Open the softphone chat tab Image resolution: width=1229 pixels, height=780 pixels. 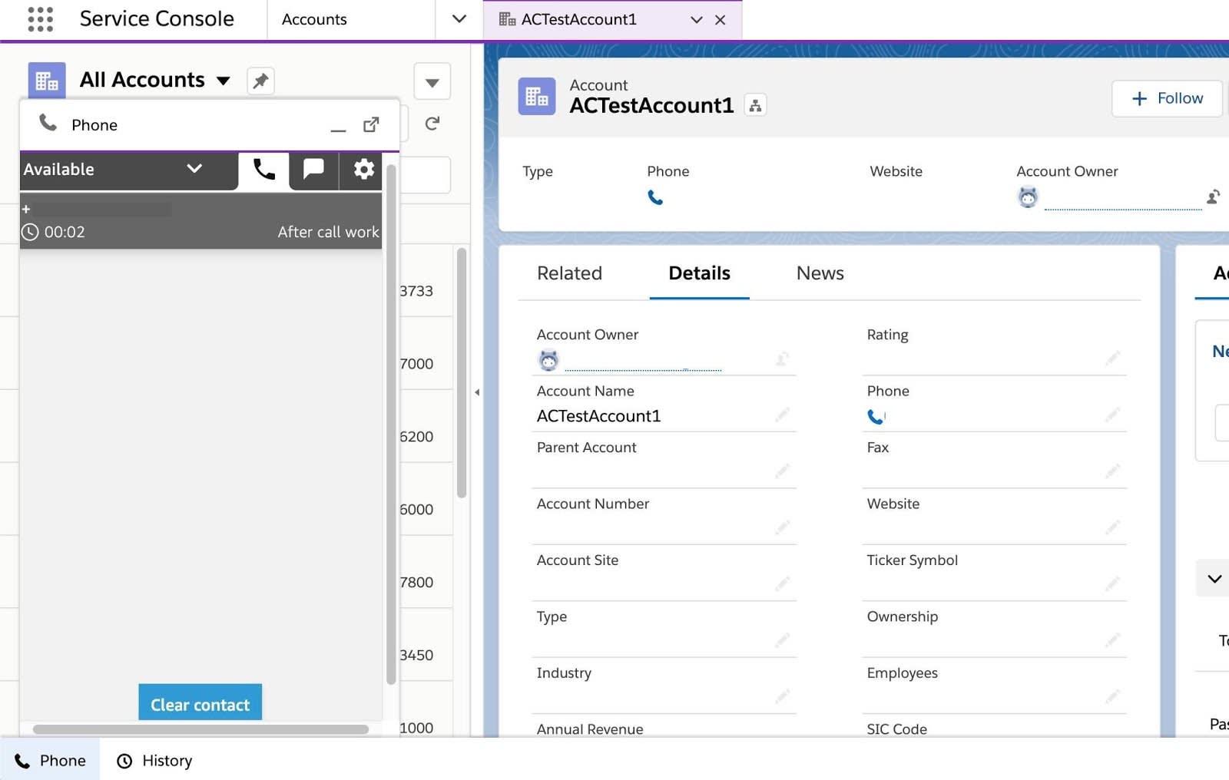tap(313, 170)
